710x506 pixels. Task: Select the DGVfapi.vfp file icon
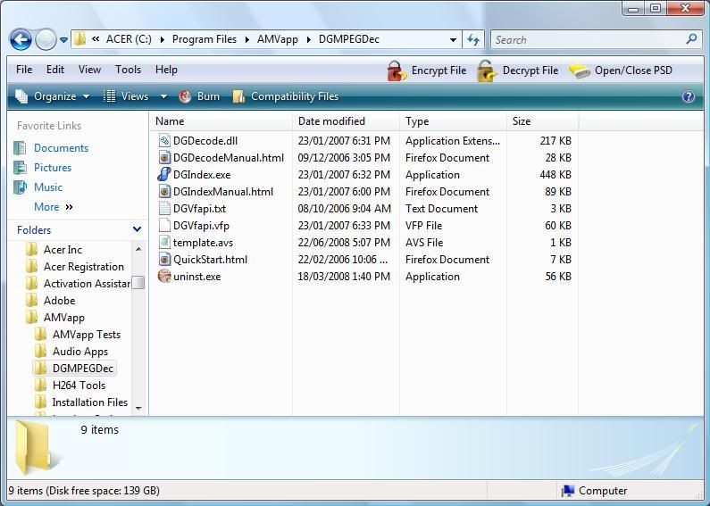(x=164, y=226)
